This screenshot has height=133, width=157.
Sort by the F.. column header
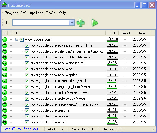(x=11, y=33)
